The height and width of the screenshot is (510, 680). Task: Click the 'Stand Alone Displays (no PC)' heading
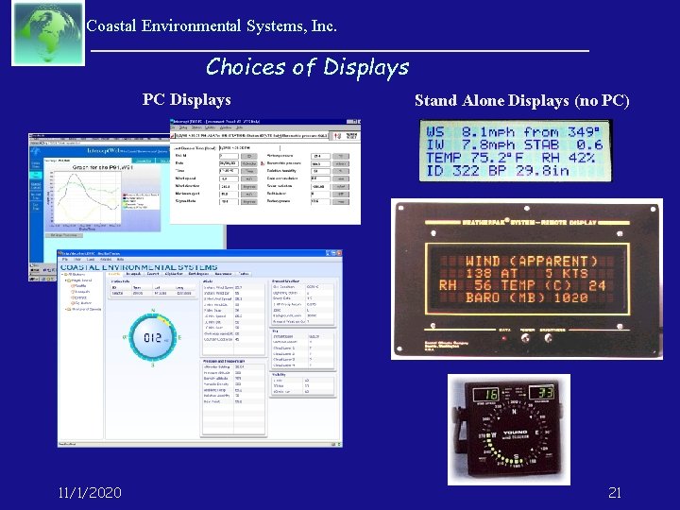pyautogui.click(x=521, y=101)
